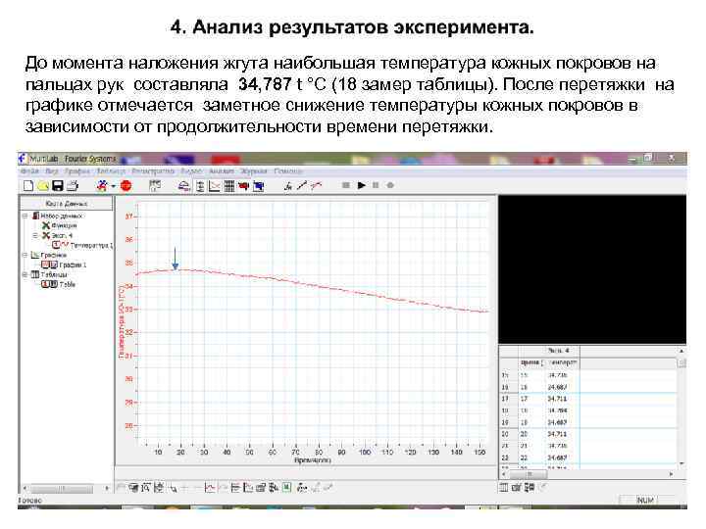Click the horizontal scrollbar under the data map
Screen dimensions: 706x529
pos(67,488)
